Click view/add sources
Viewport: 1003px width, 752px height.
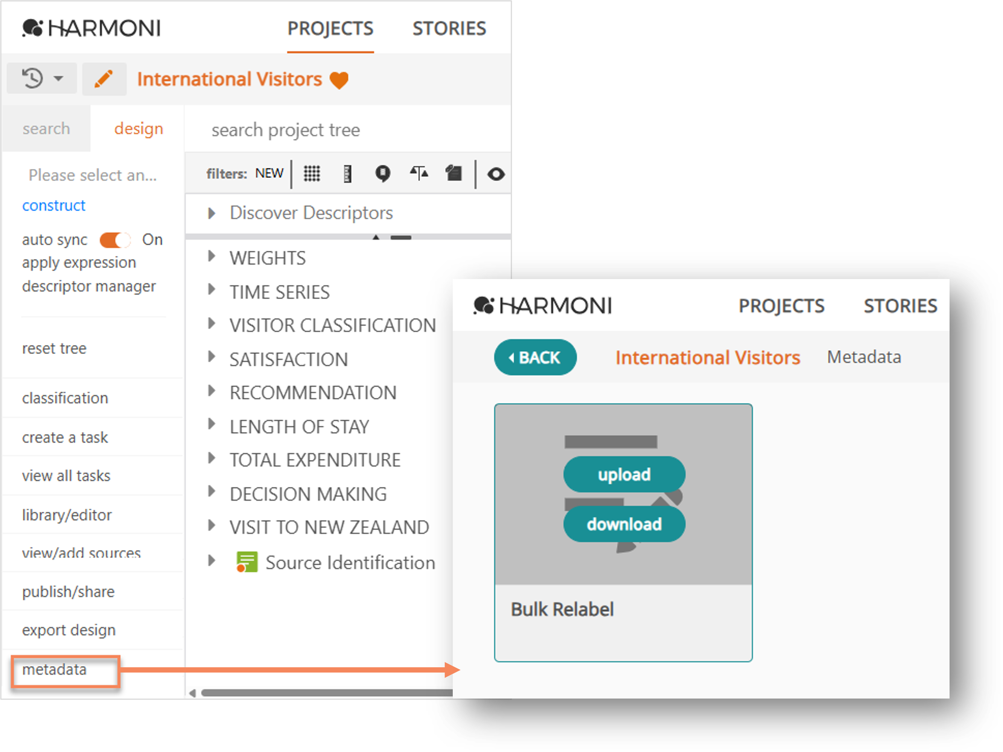point(81,553)
